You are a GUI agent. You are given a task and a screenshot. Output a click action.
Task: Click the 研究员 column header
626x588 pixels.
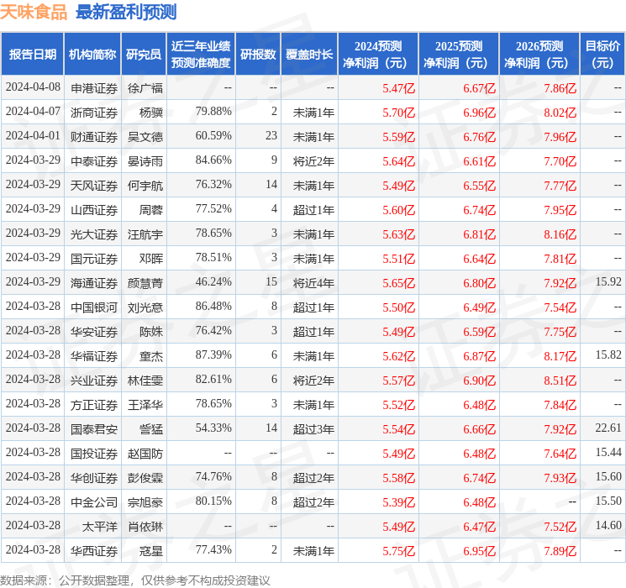pyautogui.click(x=144, y=55)
